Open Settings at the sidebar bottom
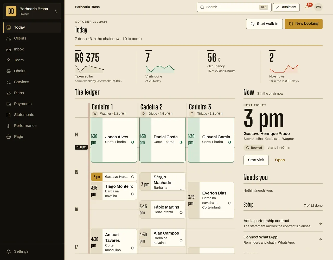The image size is (333, 260). [x=32, y=251]
